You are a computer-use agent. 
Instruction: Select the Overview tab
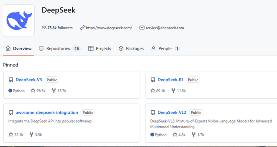click(19, 49)
